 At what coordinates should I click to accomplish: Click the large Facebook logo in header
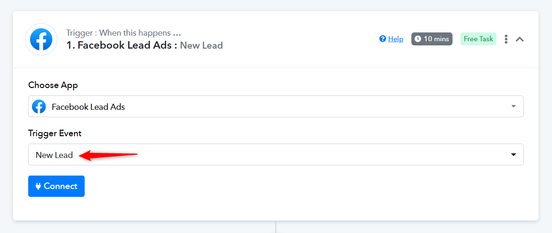point(41,39)
